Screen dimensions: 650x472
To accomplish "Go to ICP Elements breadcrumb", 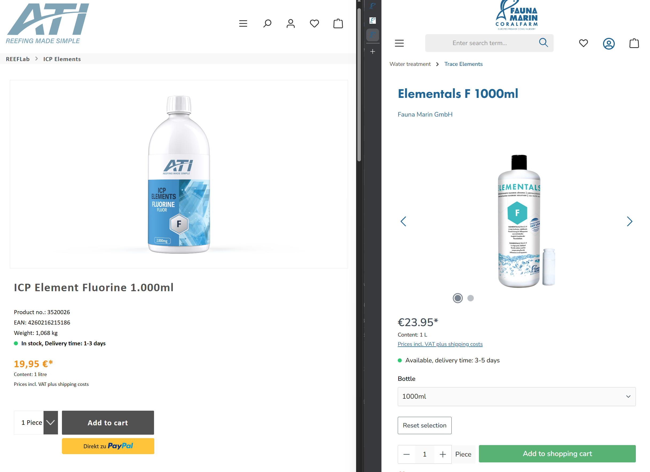I will point(62,59).
